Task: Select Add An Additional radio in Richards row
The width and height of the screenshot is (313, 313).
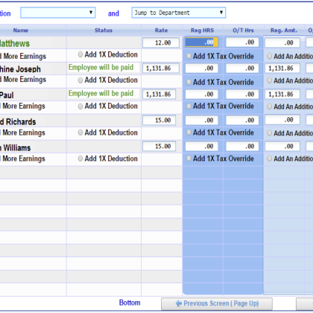Action: 269,133
